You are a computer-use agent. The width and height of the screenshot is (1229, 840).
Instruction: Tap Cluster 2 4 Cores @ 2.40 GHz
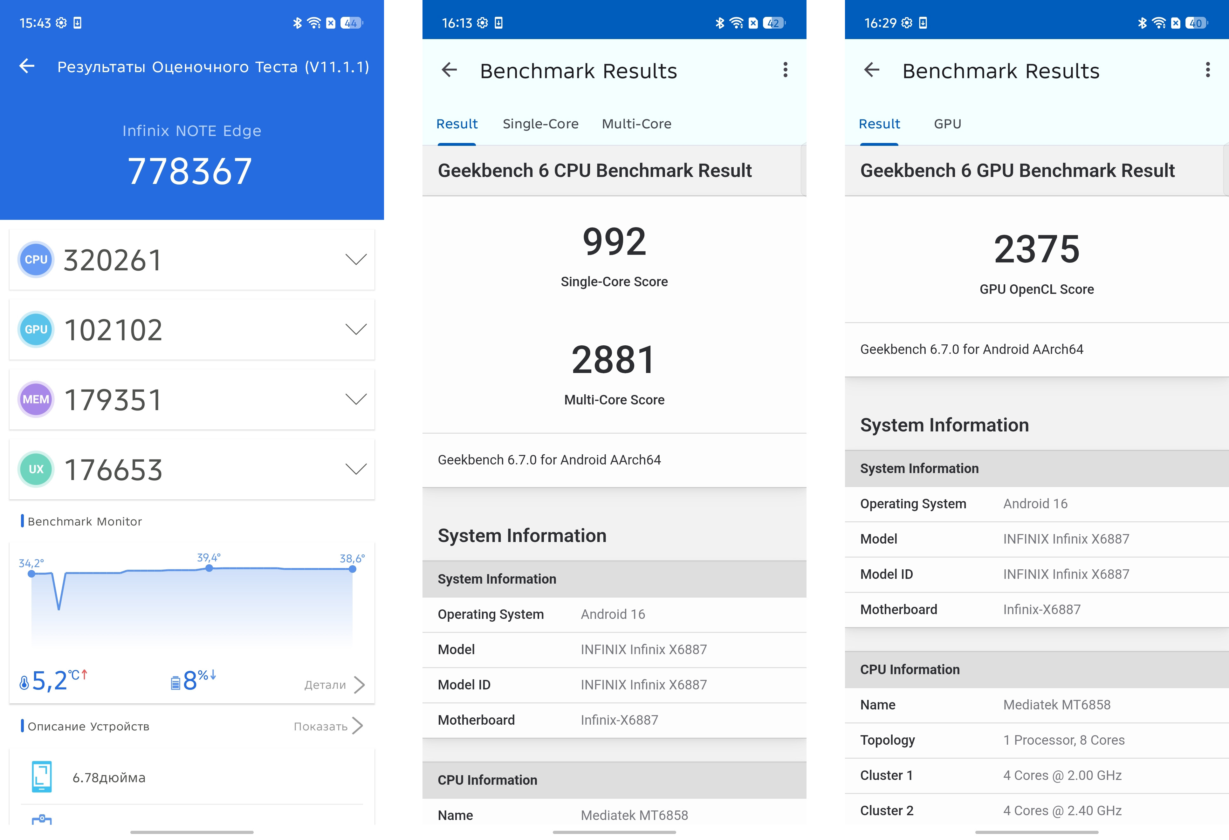pyautogui.click(x=1037, y=810)
